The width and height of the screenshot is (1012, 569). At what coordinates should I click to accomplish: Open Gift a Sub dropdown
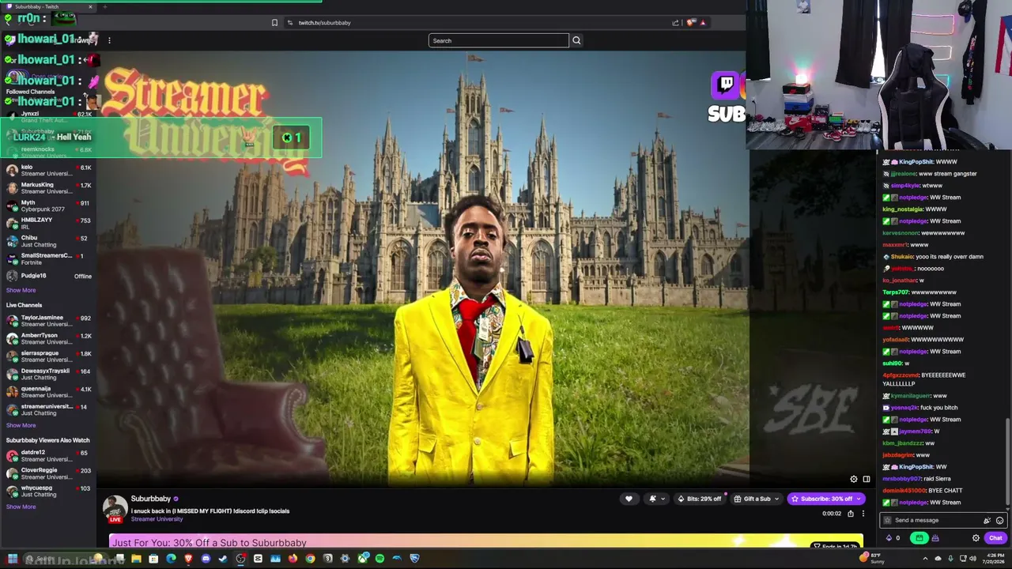757,499
